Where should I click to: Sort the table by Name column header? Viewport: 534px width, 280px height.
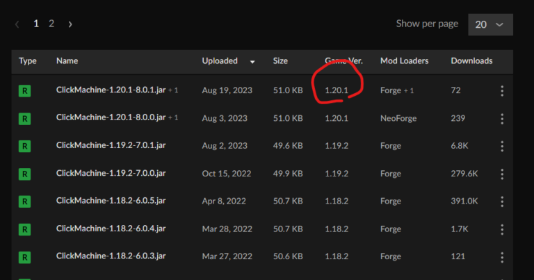(x=67, y=61)
